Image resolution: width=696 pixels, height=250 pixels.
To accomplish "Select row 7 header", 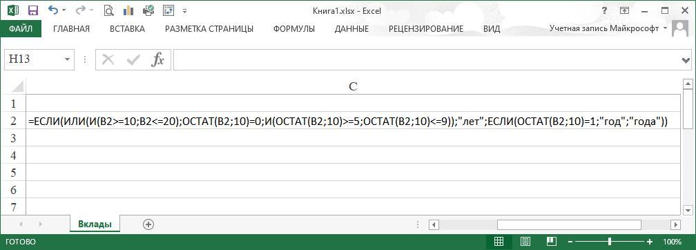I will pos(13,206).
